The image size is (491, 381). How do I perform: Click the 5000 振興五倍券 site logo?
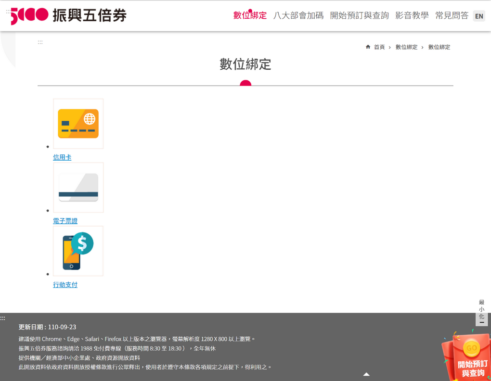coord(68,16)
